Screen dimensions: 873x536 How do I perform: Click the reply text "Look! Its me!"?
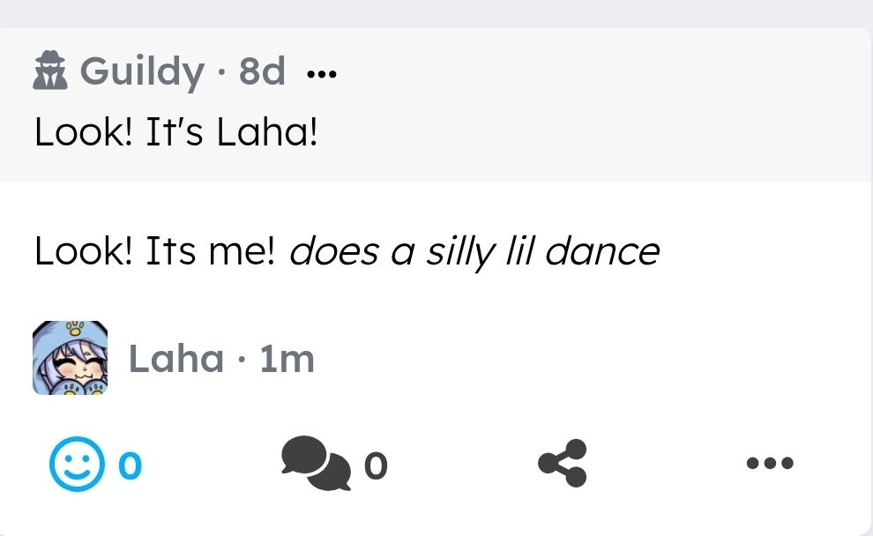[x=155, y=252]
